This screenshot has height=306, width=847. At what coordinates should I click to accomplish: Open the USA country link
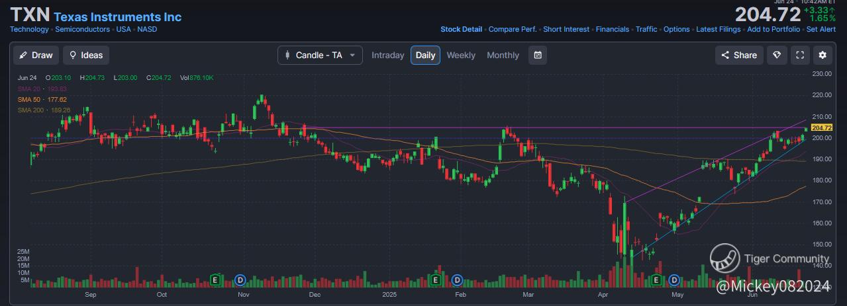coord(123,30)
